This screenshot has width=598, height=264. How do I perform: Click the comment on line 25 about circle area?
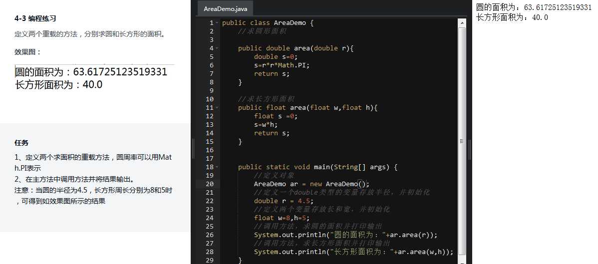click(318, 226)
